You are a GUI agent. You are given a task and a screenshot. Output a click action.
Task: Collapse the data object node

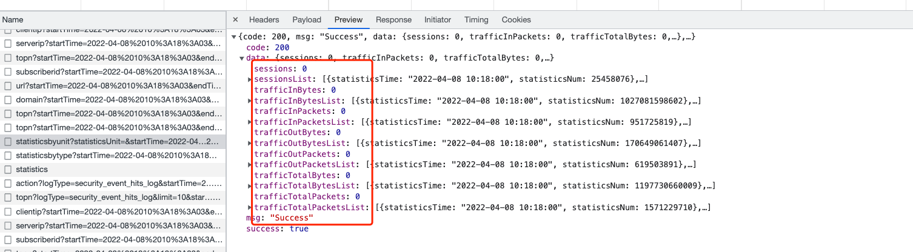click(x=242, y=58)
